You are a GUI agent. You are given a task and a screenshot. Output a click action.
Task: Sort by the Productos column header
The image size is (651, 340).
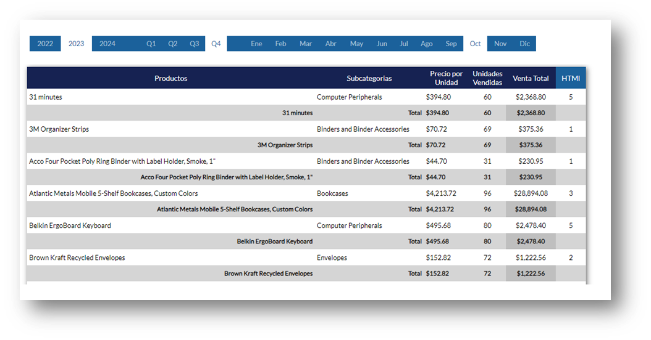(x=171, y=78)
